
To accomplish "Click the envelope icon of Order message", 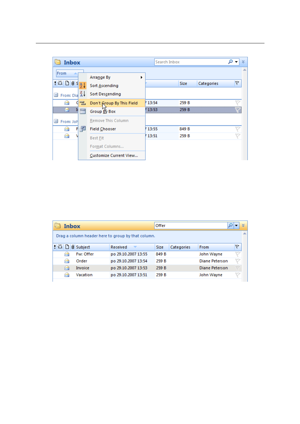I will point(67,261).
